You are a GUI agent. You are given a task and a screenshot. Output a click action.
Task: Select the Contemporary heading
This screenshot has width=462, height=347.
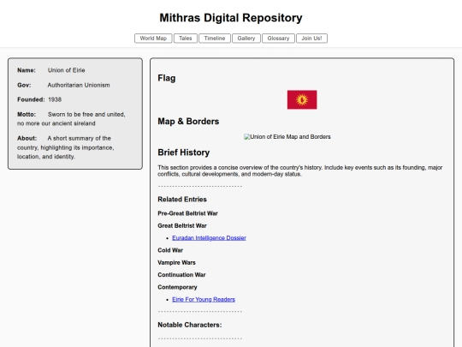[177, 287]
